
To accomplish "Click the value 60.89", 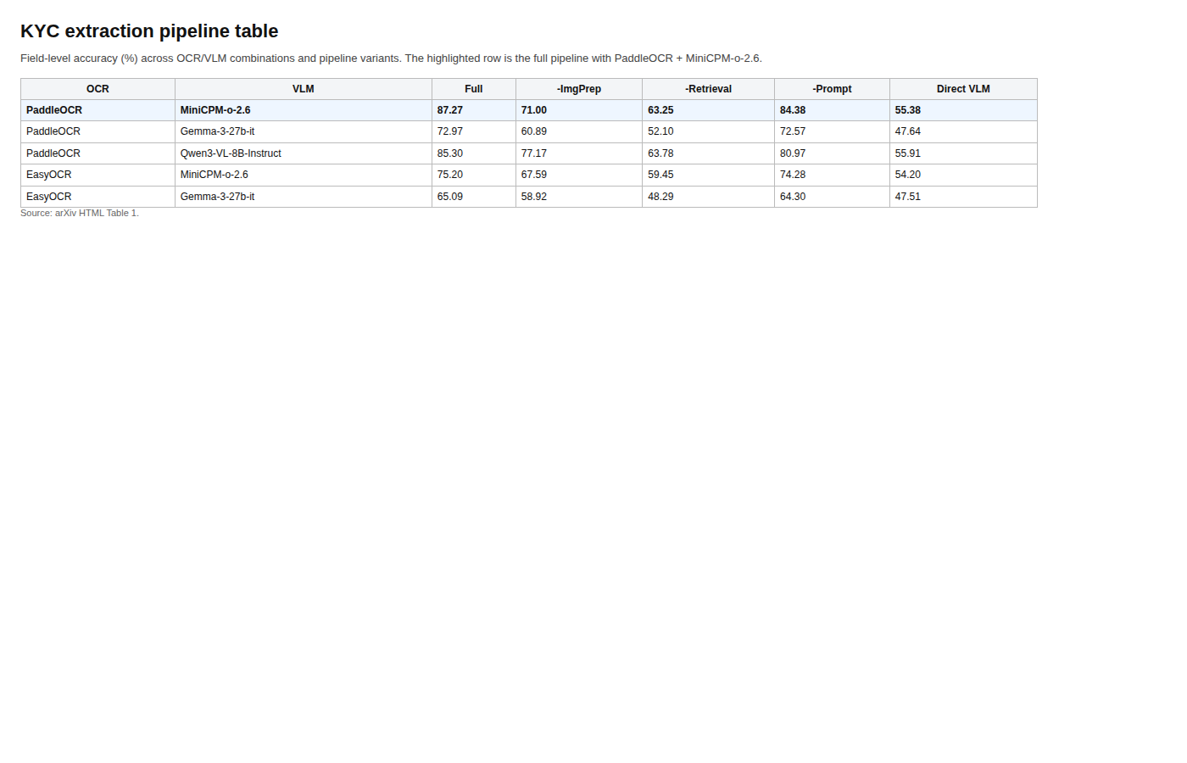I will point(534,131).
